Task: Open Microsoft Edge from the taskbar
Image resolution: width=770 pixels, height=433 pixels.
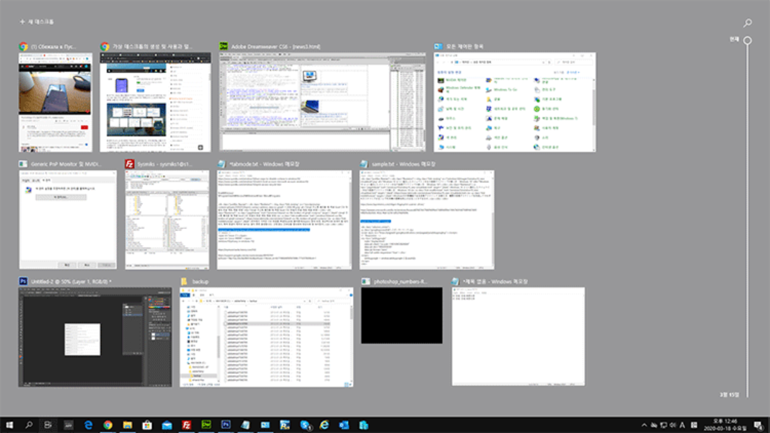Action: [x=89, y=424]
